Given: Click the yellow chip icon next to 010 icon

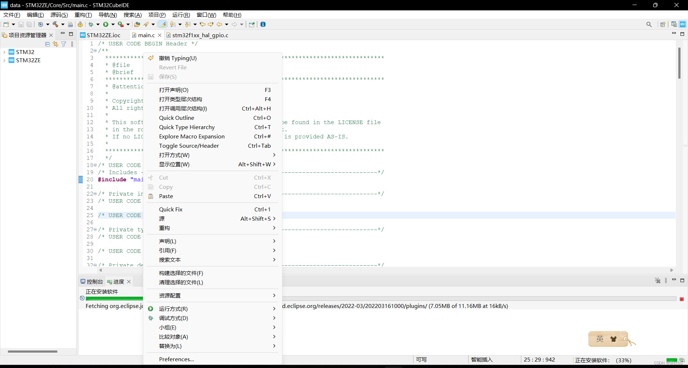Looking at the screenshot, I should (x=80, y=24).
